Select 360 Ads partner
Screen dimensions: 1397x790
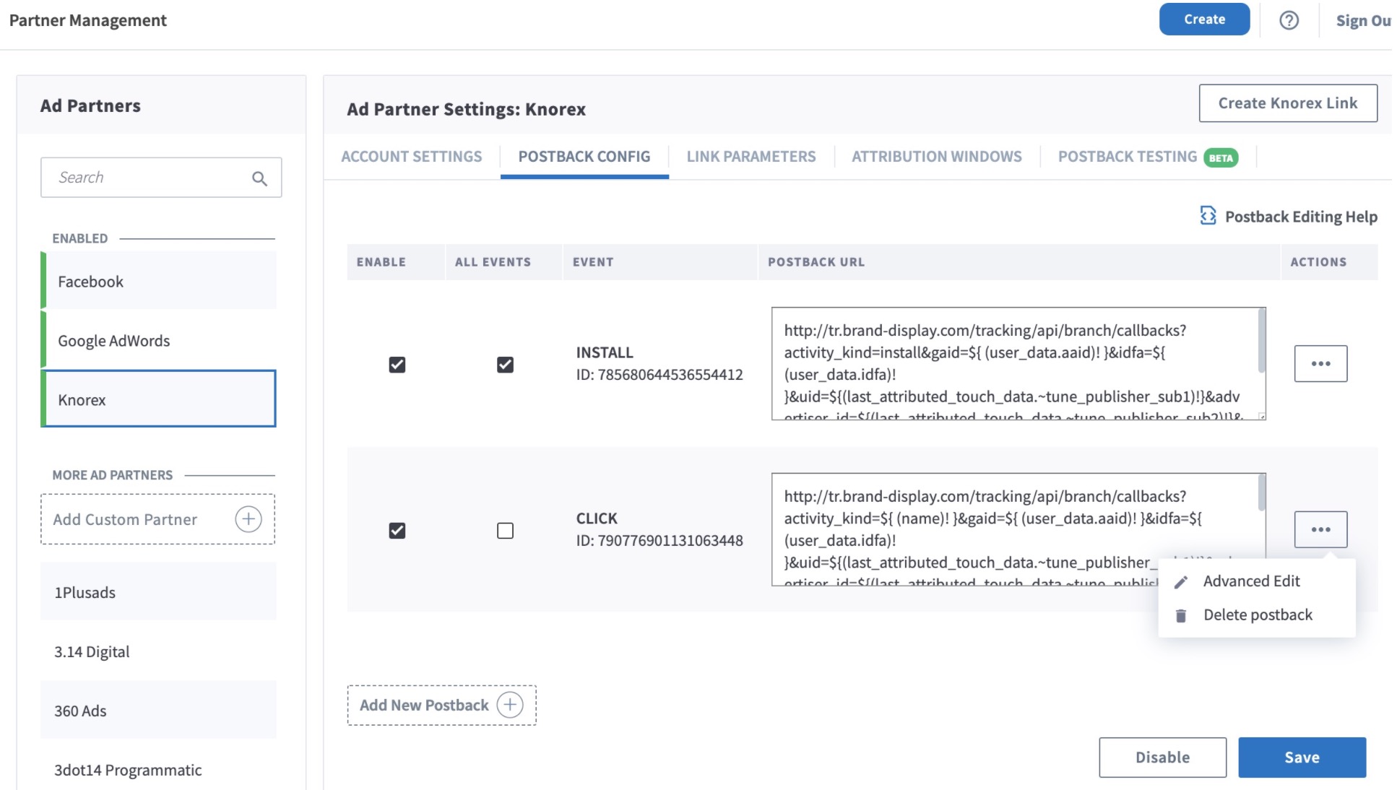point(158,711)
